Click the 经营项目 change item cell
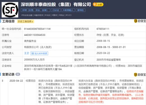This screenshot has width=146, height=105. coord(30,81)
